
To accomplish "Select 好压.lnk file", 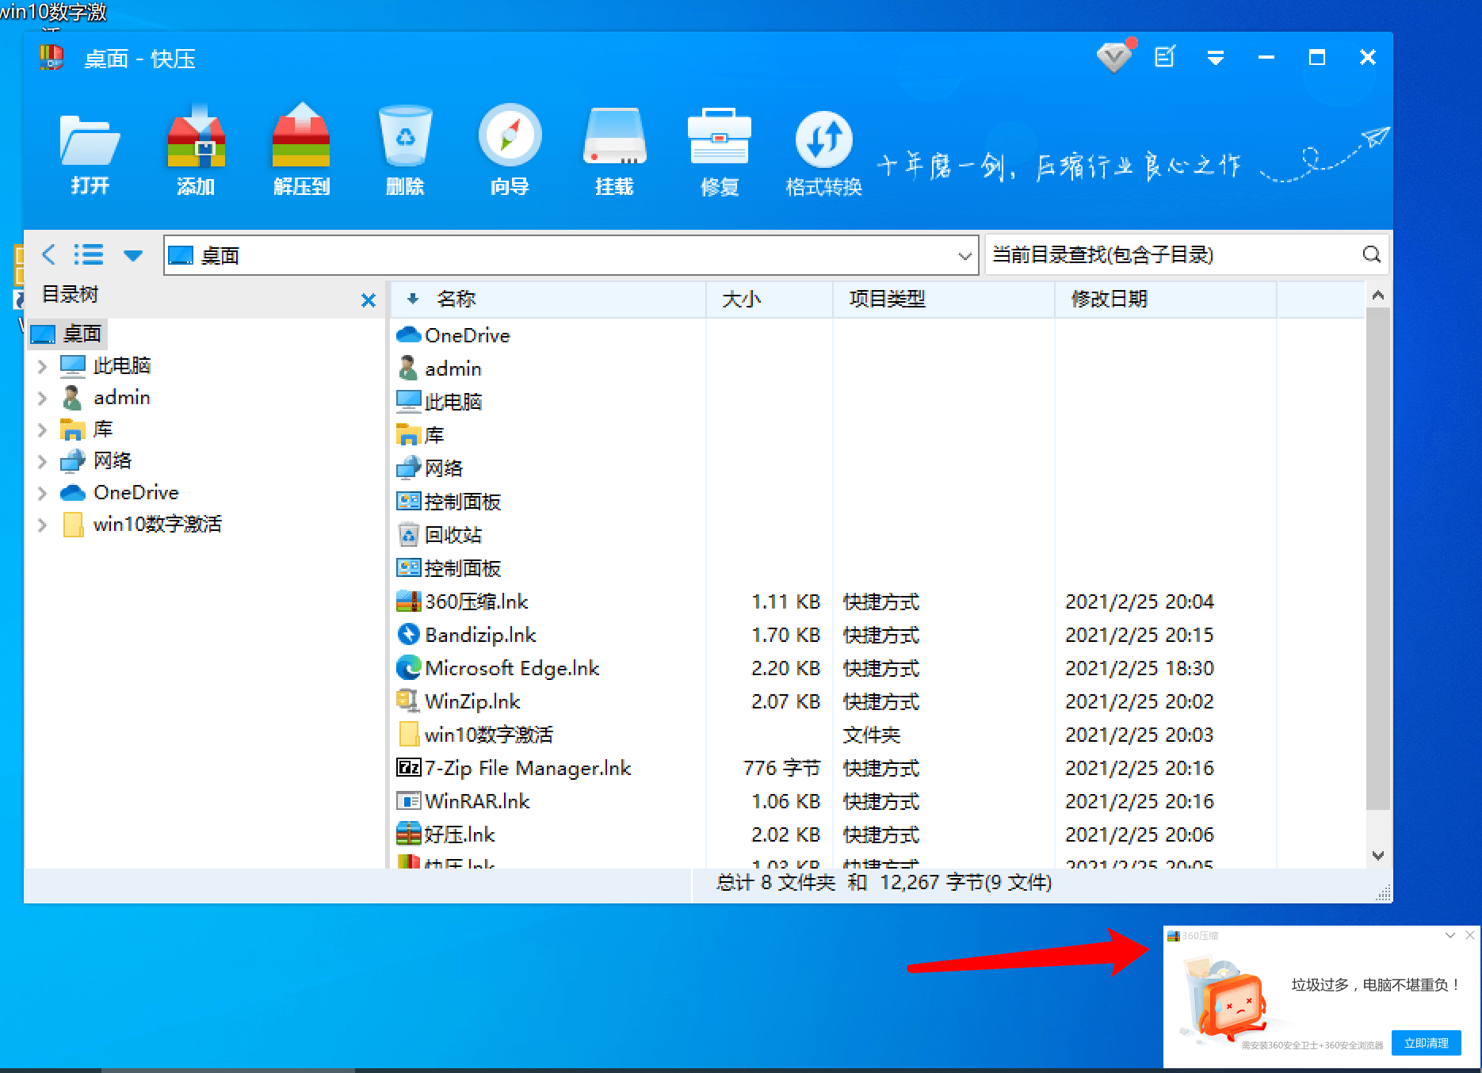I will click(445, 834).
